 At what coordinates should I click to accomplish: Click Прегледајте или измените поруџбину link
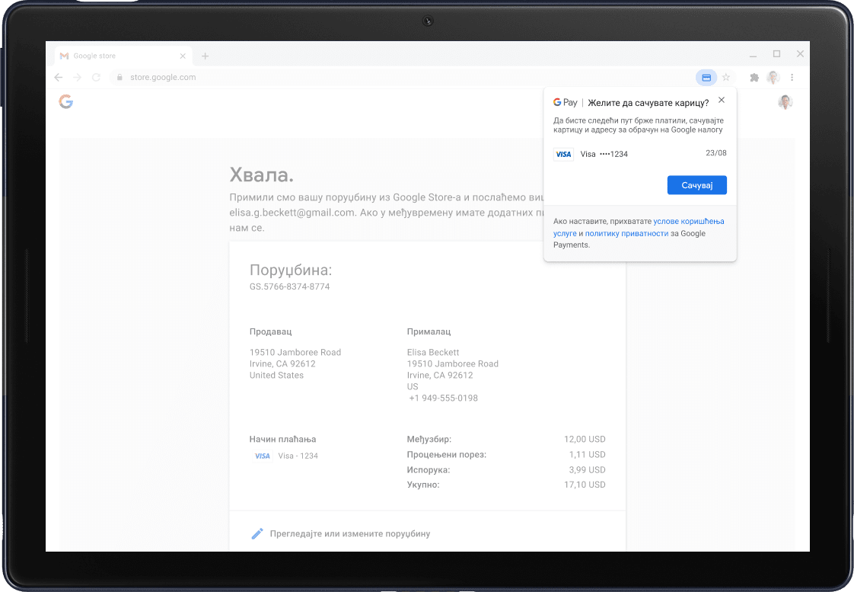point(350,533)
